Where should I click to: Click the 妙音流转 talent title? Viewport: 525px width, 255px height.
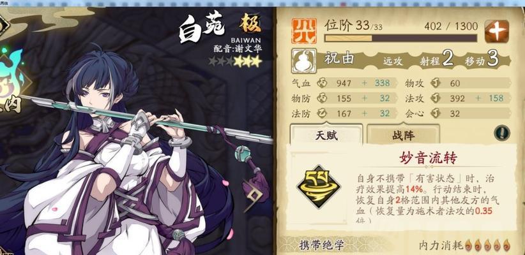[x=427, y=157]
